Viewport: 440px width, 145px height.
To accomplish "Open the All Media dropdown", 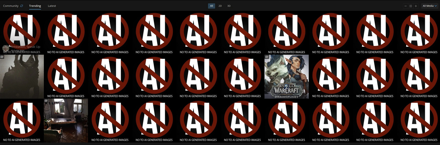I will pos(430,6).
